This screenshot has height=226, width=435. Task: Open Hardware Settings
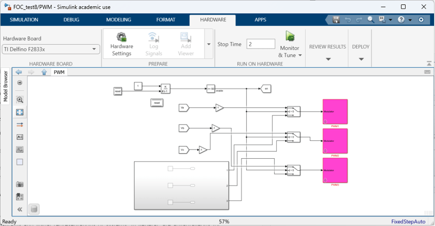tap(122, 44)
